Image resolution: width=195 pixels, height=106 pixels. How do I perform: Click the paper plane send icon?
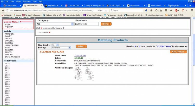(x=171, y=11)
